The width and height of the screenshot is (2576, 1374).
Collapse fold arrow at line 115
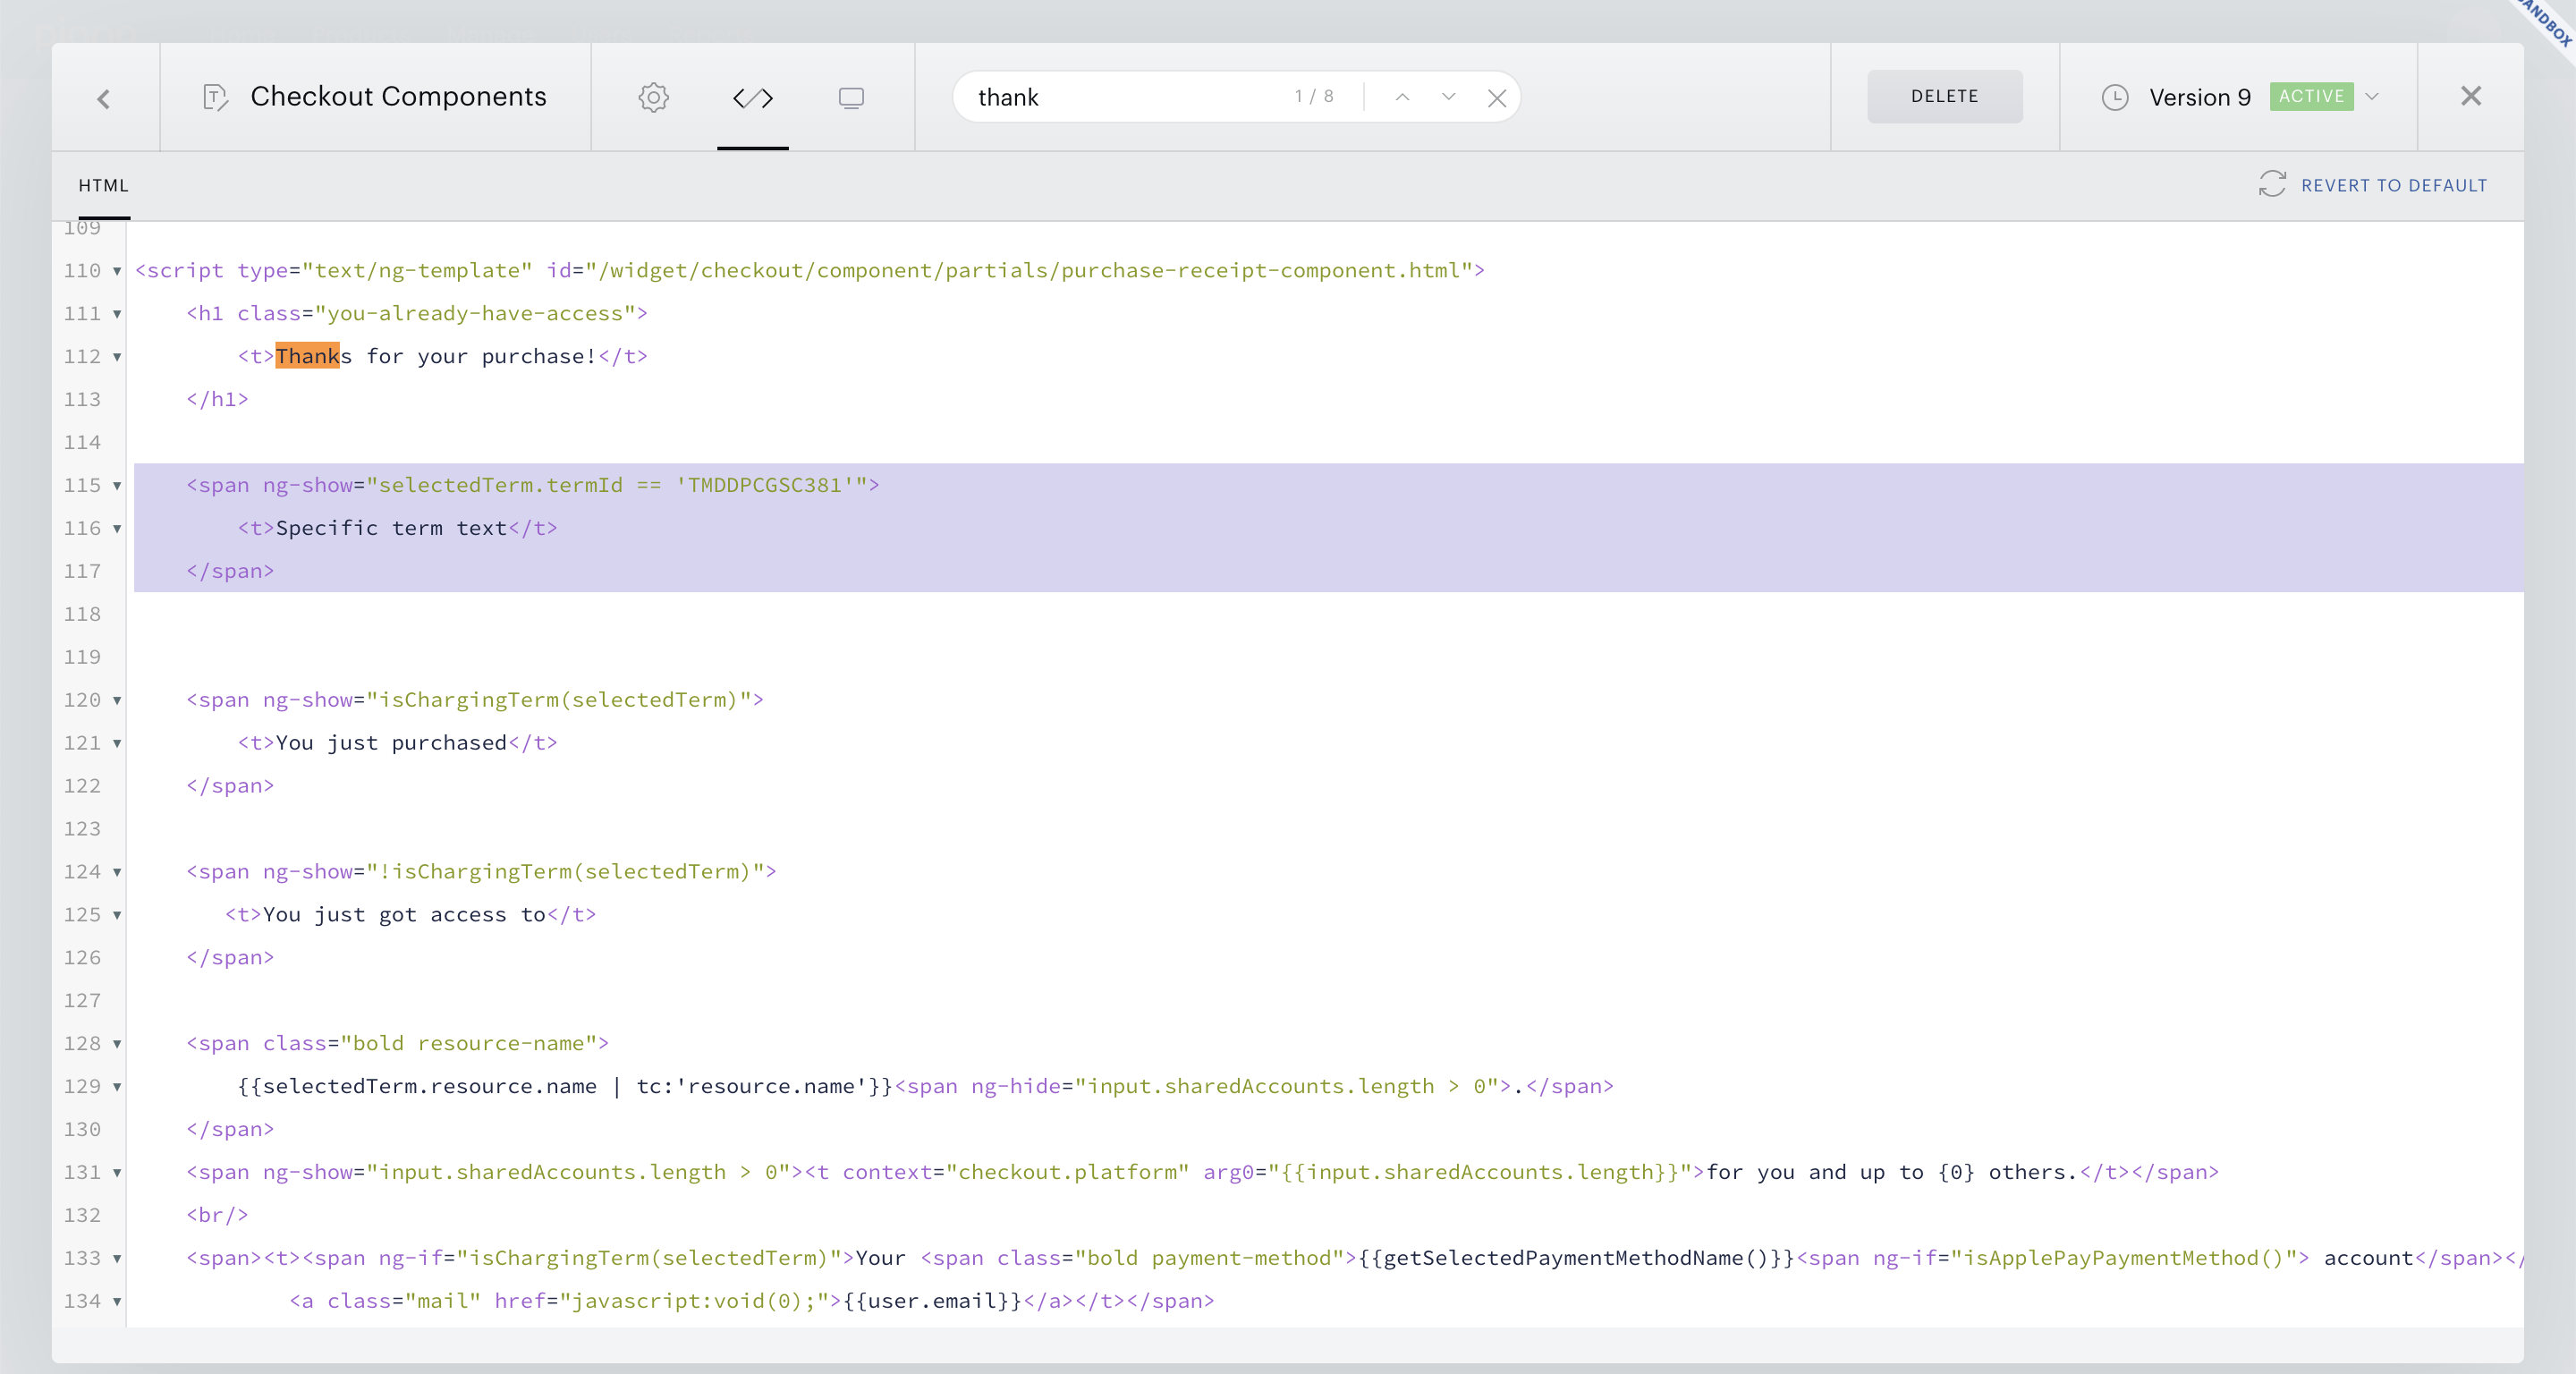tap(117, 486)
